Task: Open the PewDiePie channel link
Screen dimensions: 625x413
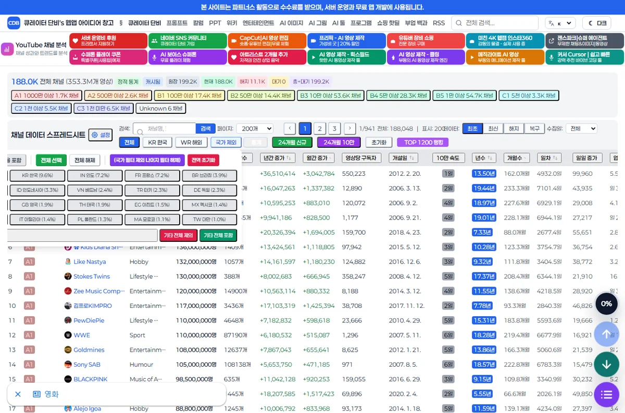Action: pyautogui.click(x=89, y=320)
